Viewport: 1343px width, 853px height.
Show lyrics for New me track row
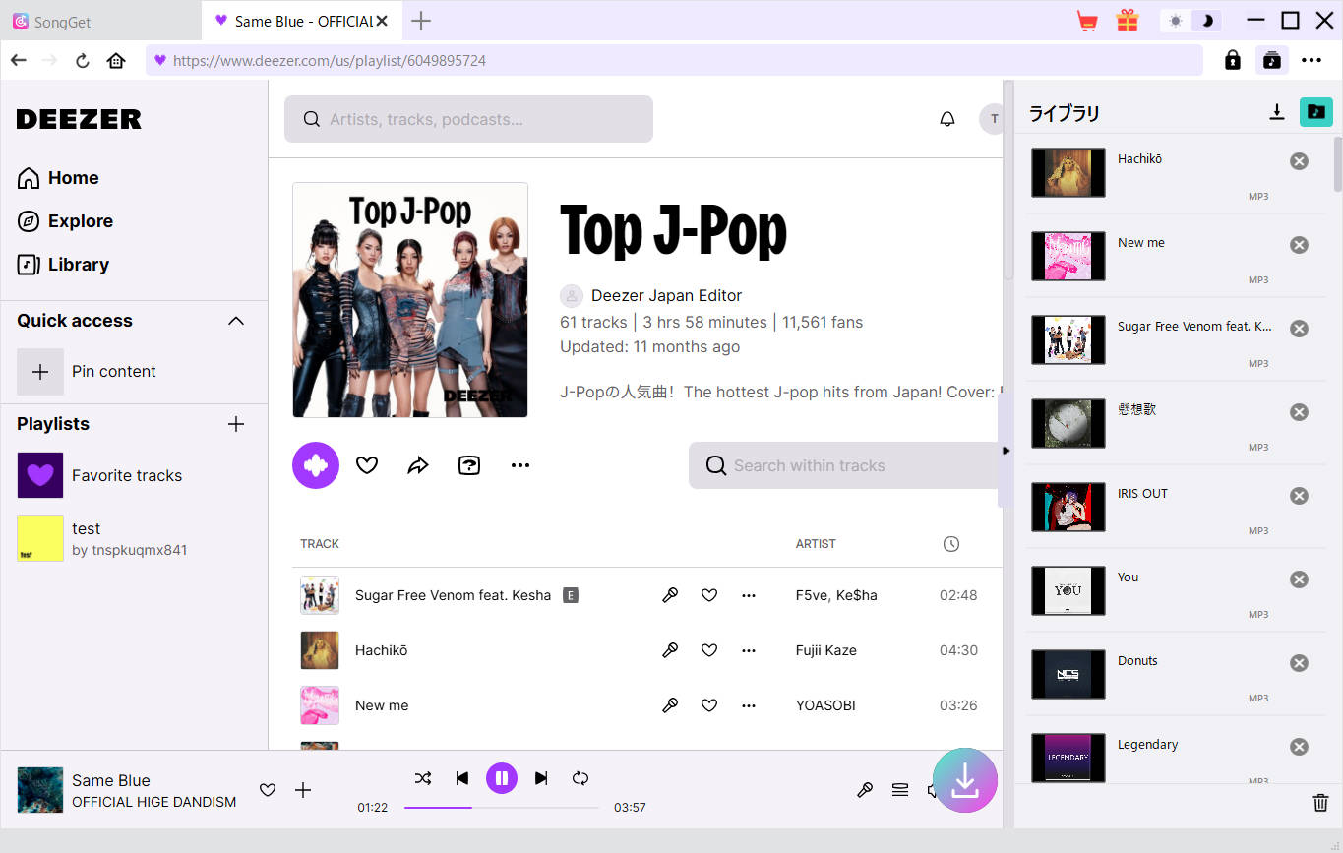(x=670, y=705)
